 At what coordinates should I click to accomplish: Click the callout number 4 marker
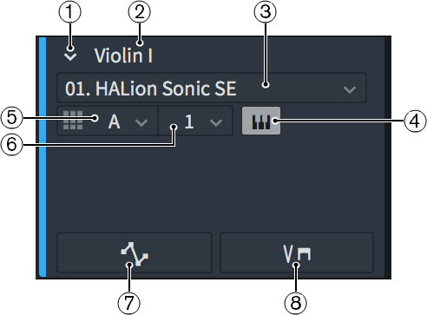coord(415,121)
